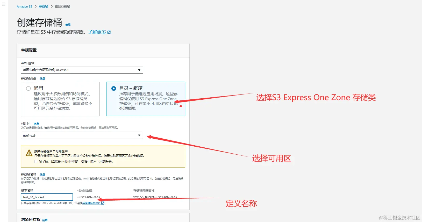Open the 存储桶命名规则 link
Viewport: 422px width, 222px height.
pyautogui.click(x=91, y=203)
